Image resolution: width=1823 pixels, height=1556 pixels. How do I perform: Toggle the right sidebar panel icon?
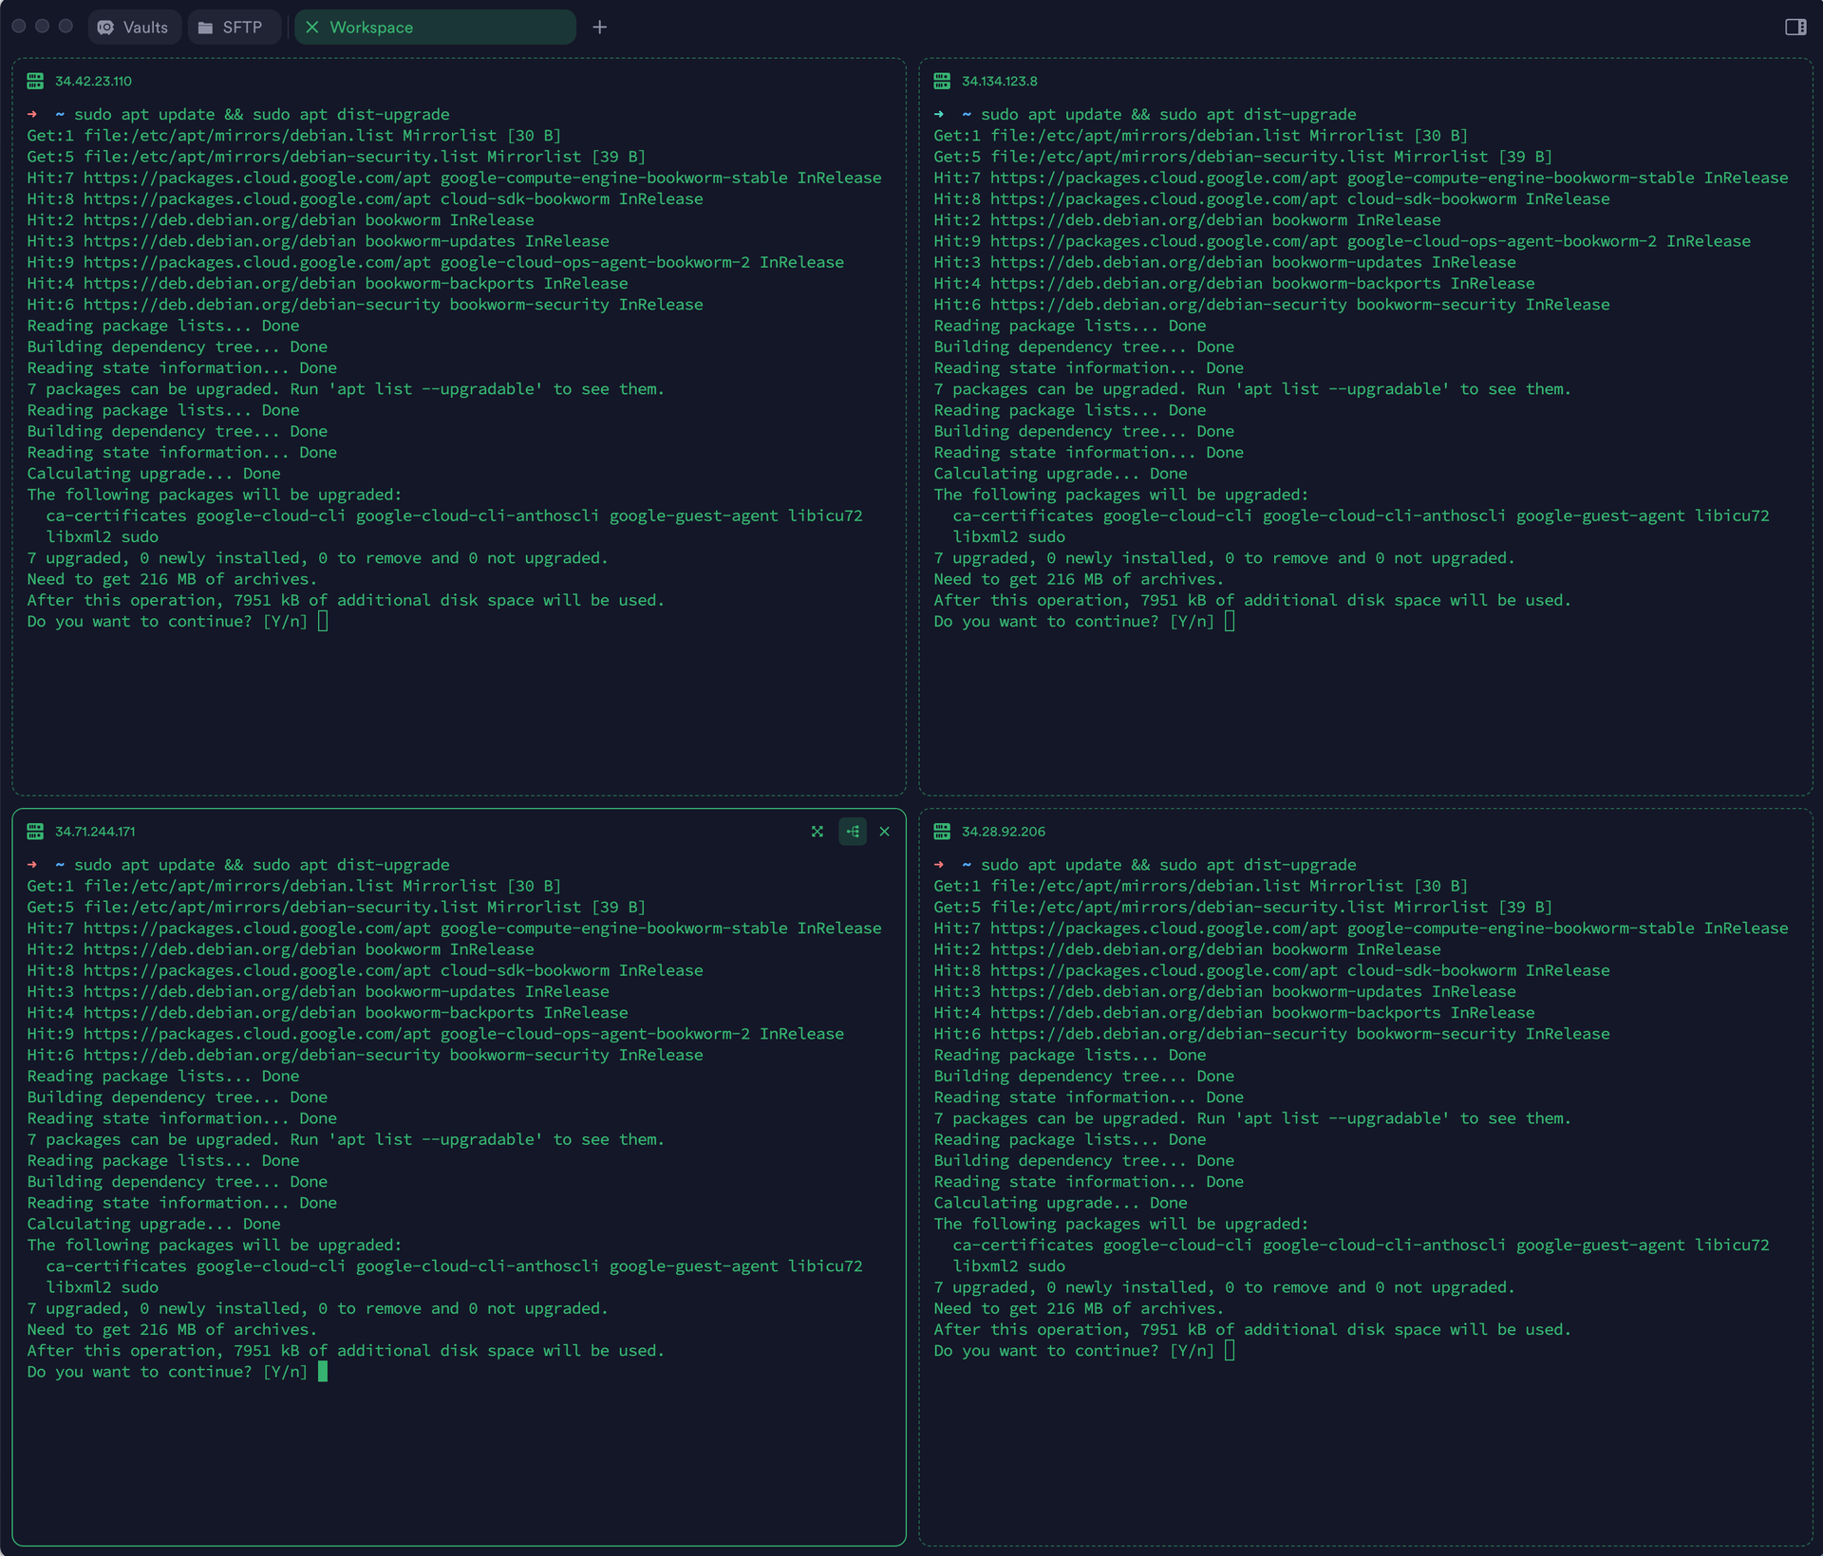pyautogui.click(x=1795, y=28)
